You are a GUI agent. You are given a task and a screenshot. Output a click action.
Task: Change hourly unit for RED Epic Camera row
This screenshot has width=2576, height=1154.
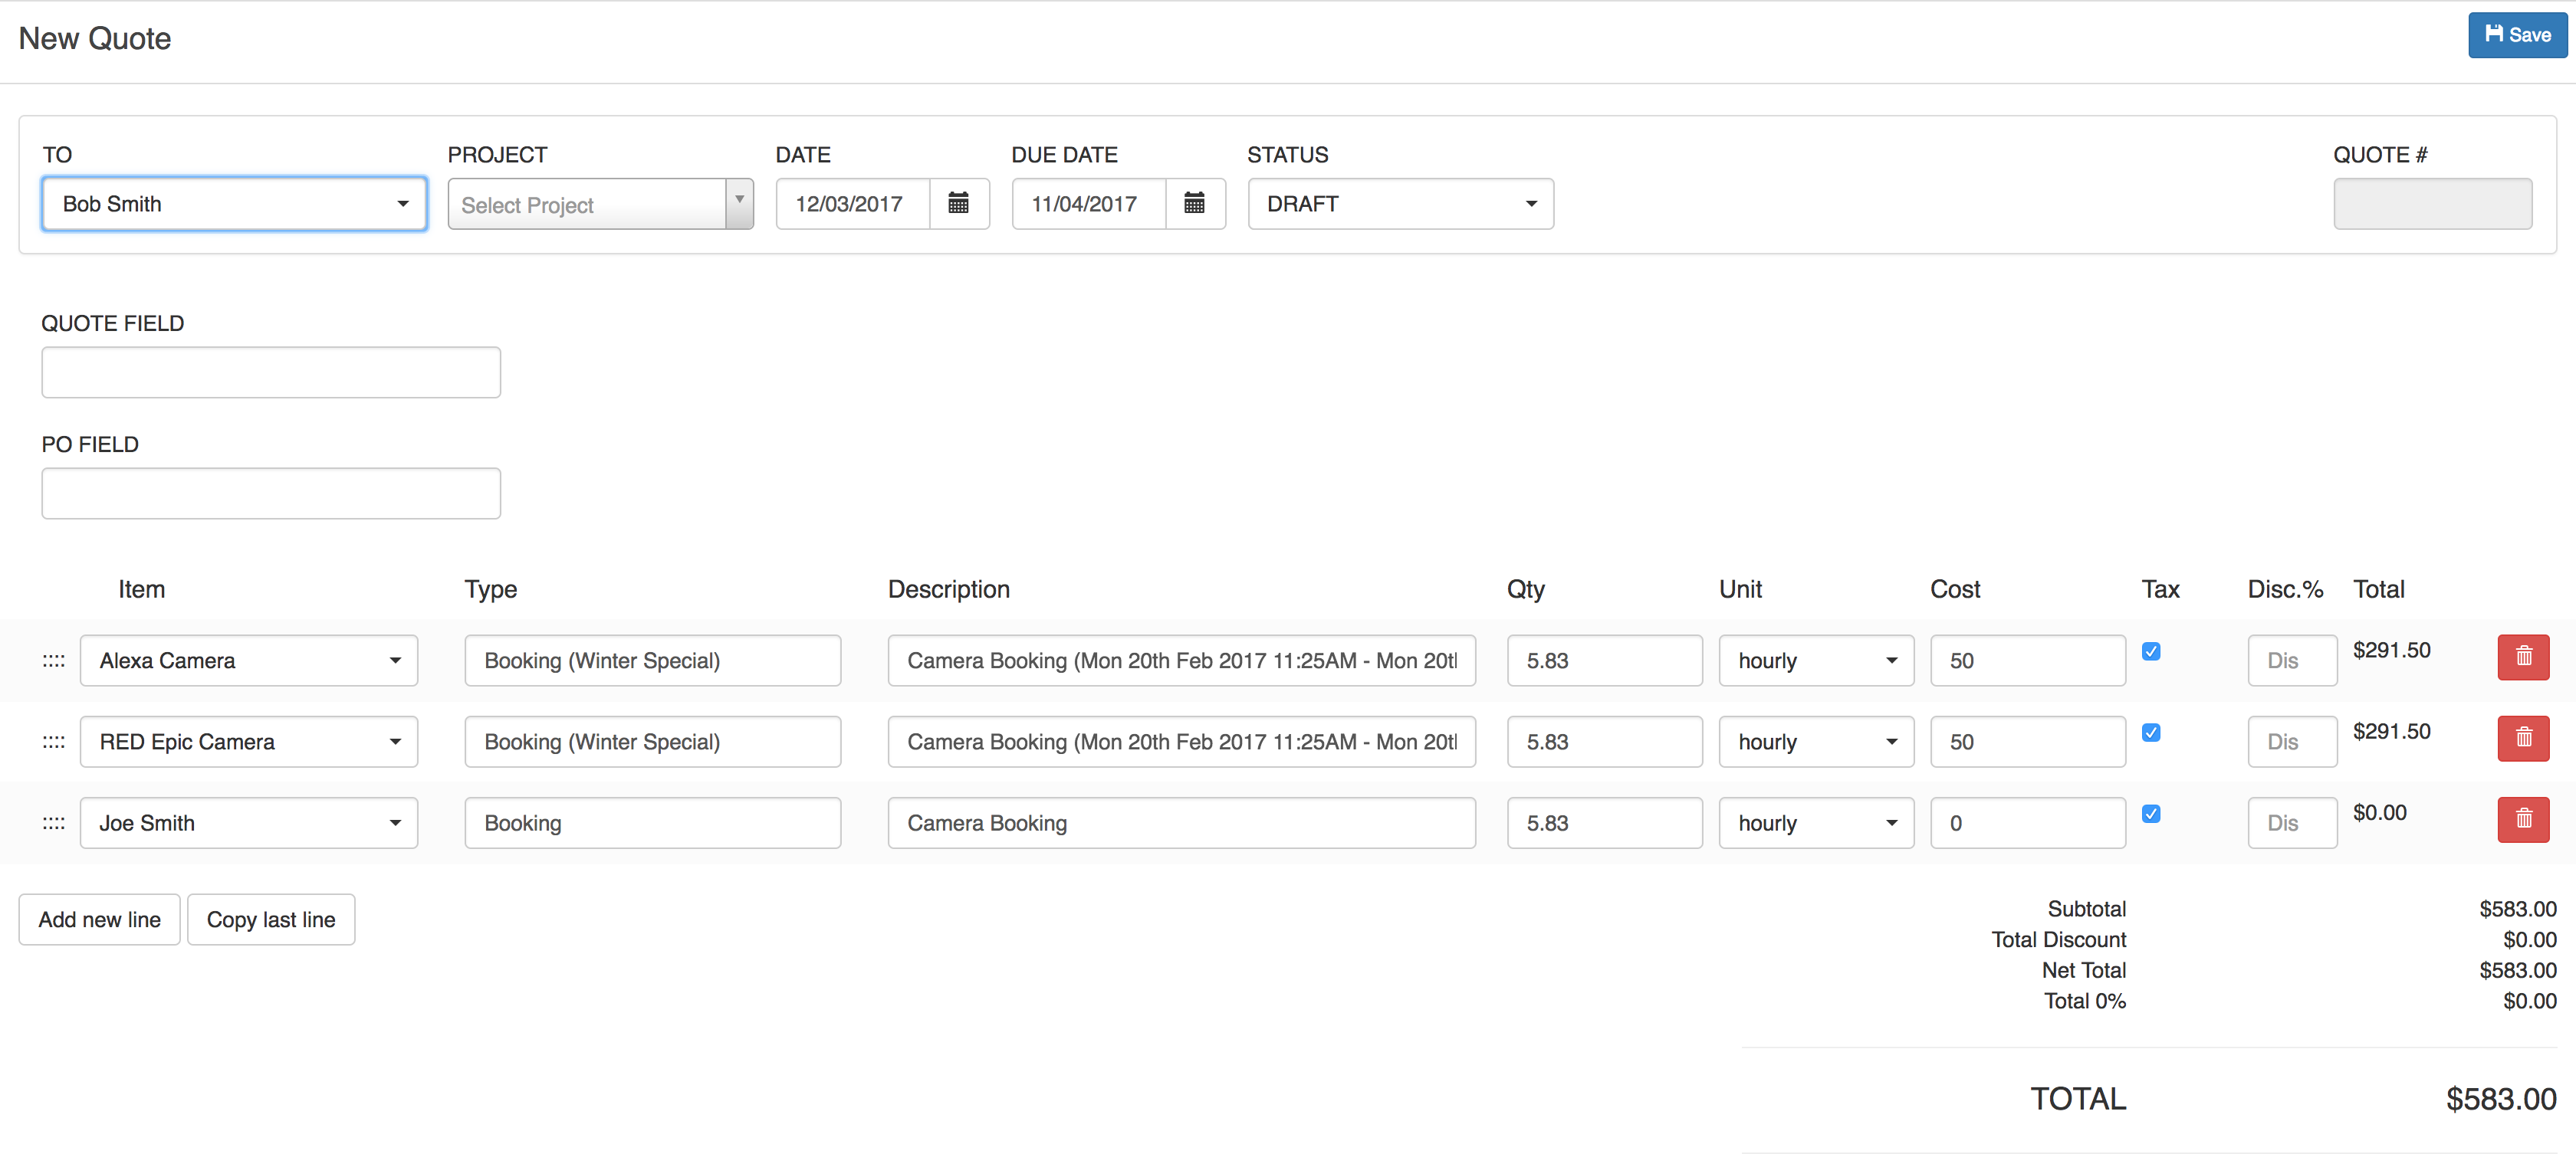1816,741
